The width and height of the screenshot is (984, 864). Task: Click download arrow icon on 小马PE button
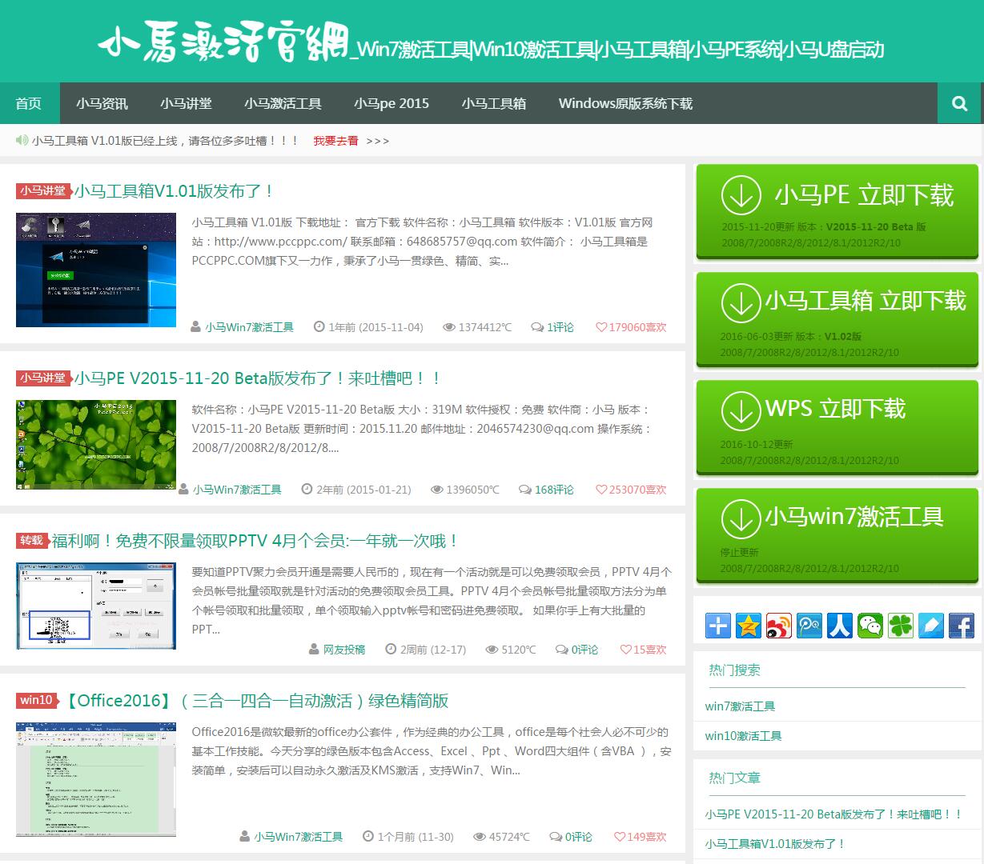click(x=741, y=194)
